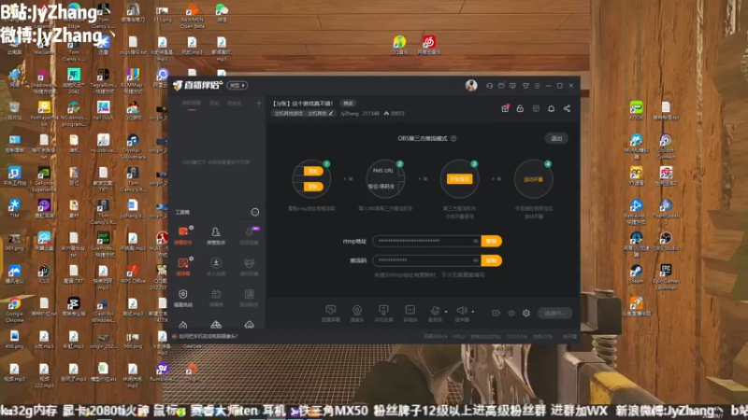Open the 福星挑战 shield tool
The image size is (748, 420).
[183, 298]
